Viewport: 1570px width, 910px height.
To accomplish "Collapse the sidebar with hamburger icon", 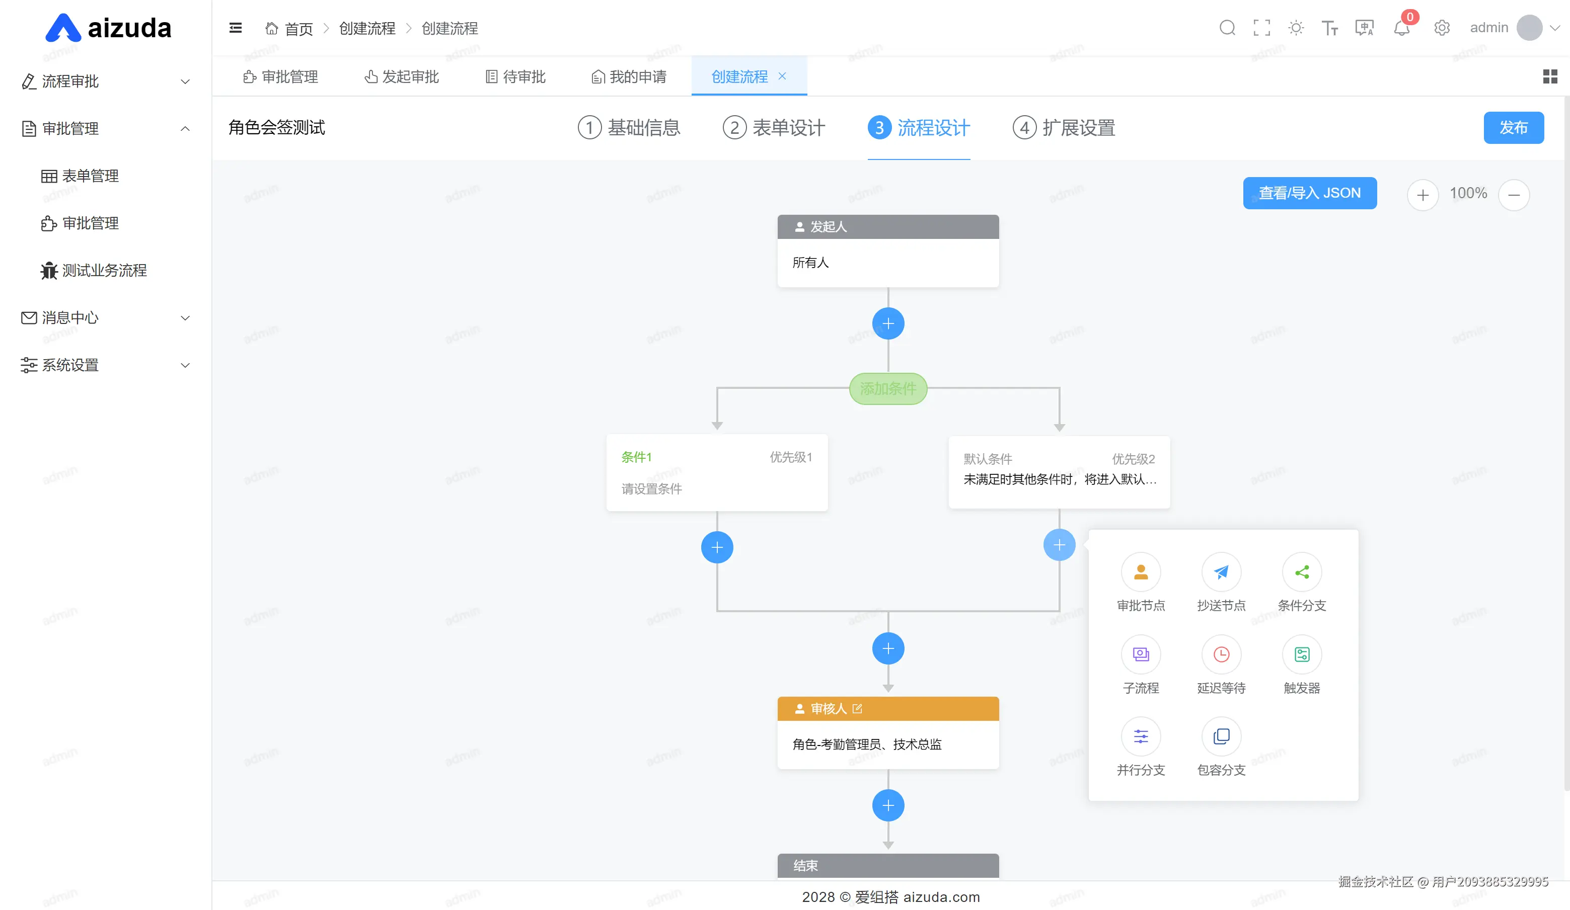I will point(236,28).
